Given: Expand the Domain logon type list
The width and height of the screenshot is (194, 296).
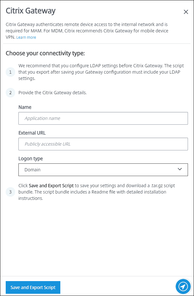Looking at the screenshot, I should pos(95,170).
